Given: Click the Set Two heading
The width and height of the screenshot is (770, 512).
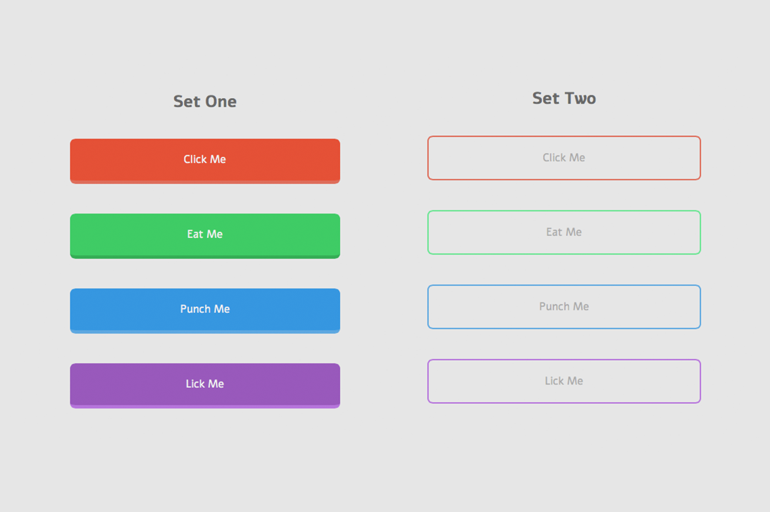Looking at the screenshot, I should click(564, 99).
